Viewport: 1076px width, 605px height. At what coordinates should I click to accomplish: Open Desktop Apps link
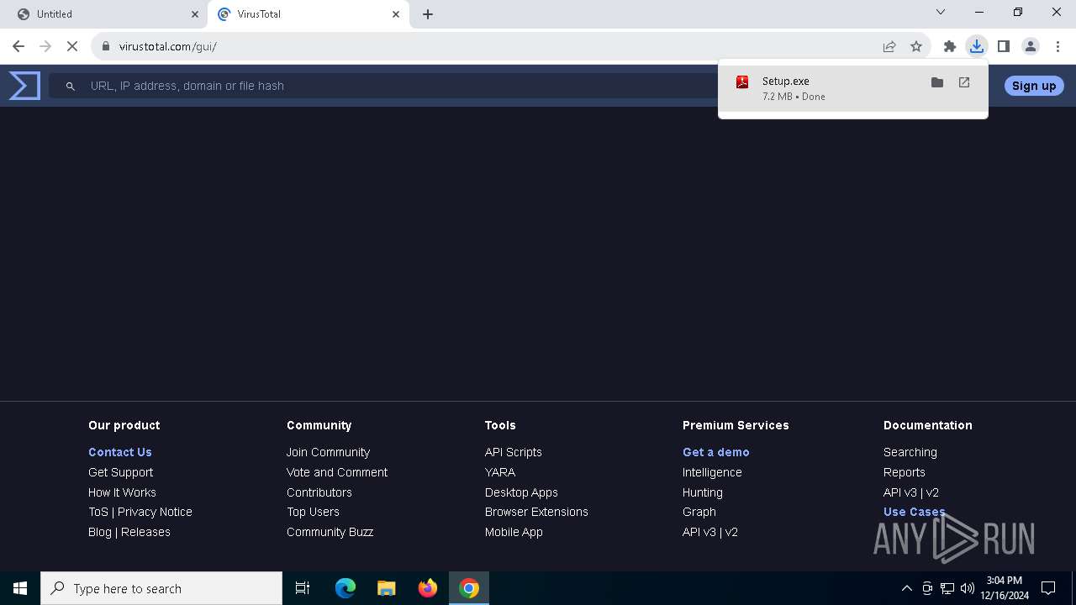[x=521, y=492]
